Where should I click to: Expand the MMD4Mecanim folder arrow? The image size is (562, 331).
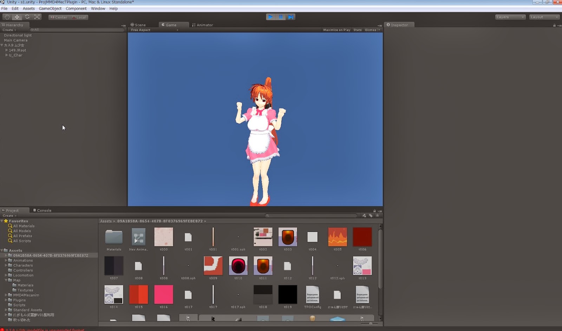pyautogui.click(x=6, y=295)
